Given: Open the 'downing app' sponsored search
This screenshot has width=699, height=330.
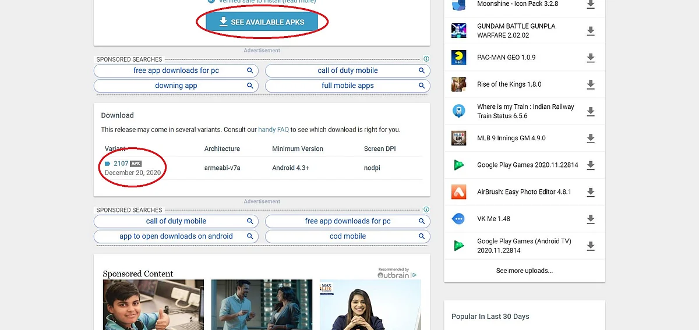Looking at the screenshot, I should tap(176, 86).
